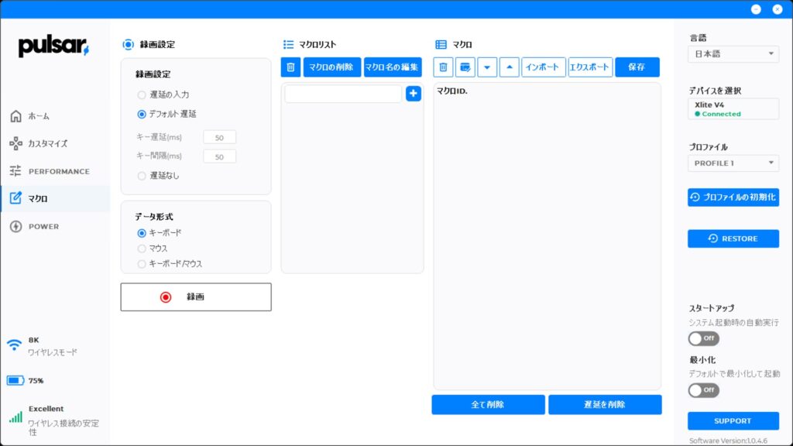The image size is (793, 446).
Task: Move macro step down with arrow icon
Action: (487, 67)
